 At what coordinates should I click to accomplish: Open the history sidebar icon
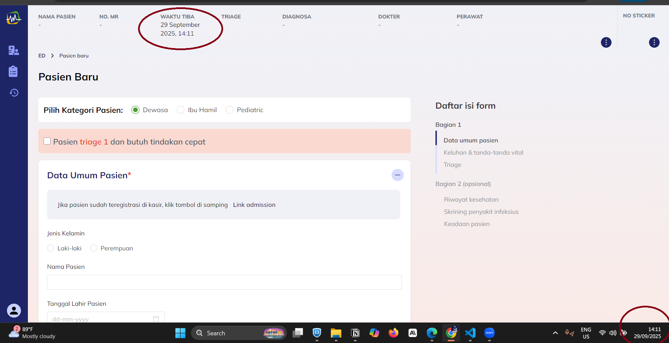[x=14, y=93]
